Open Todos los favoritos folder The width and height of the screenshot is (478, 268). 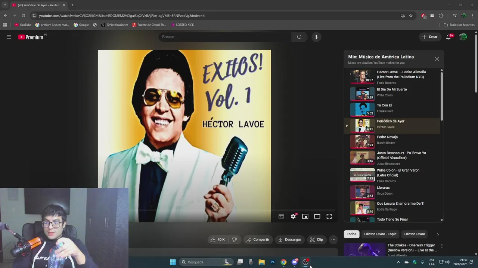click(459, 25)
